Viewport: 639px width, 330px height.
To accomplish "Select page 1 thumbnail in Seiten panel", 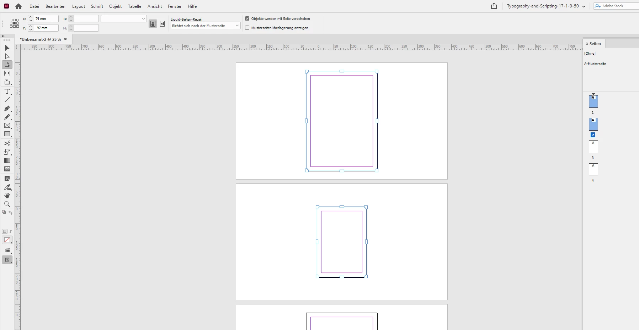I will point(593,101).
